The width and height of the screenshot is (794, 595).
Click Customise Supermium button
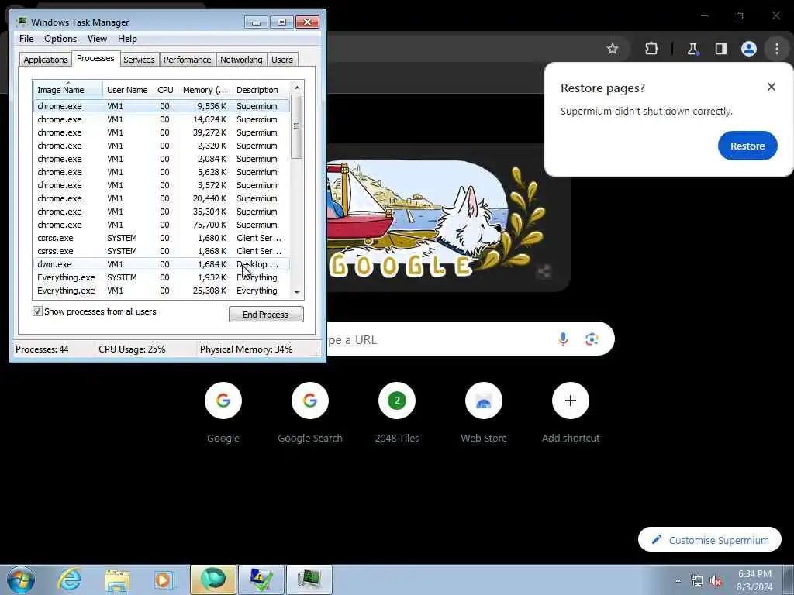[709, 540]
